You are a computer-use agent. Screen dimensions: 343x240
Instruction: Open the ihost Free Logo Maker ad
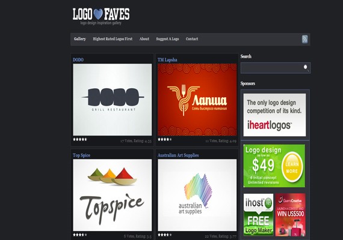point(258,215)
